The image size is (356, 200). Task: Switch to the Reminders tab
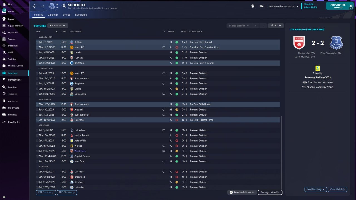point(81,15)
